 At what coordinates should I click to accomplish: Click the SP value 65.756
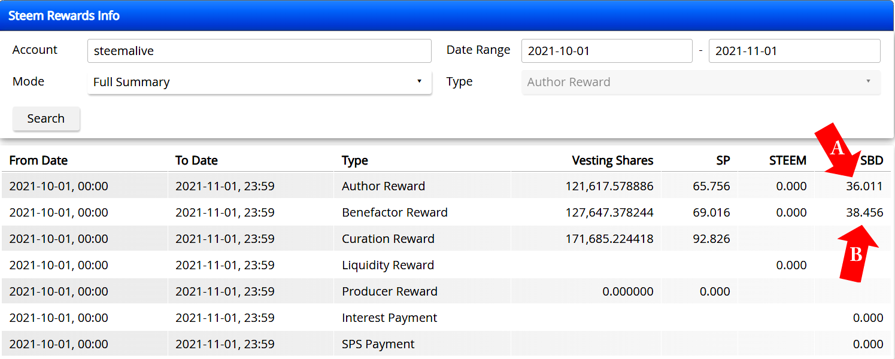[x=711, y=186]
